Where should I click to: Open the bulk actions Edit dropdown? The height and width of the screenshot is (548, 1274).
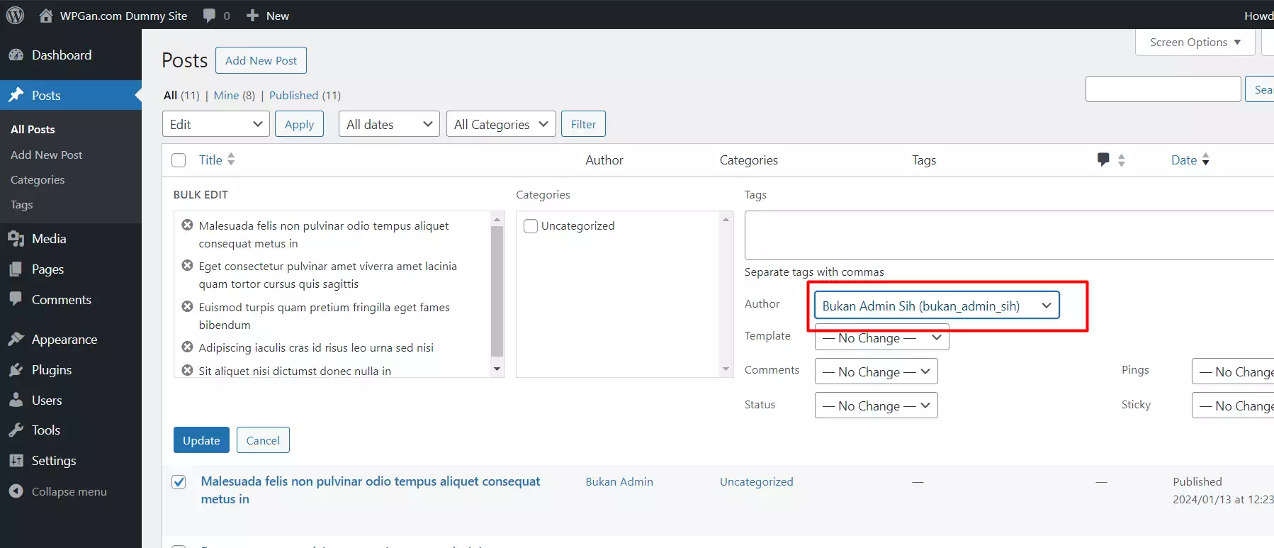(216, 124)
